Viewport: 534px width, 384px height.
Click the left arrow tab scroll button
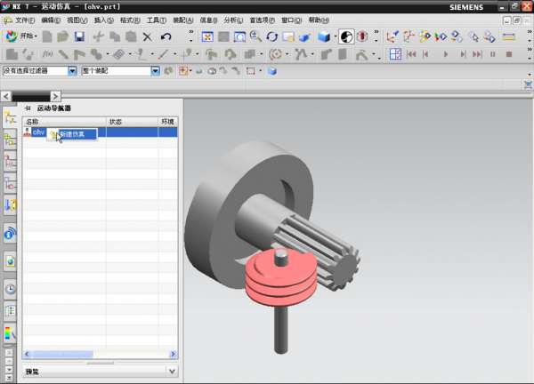click(6, 97)
